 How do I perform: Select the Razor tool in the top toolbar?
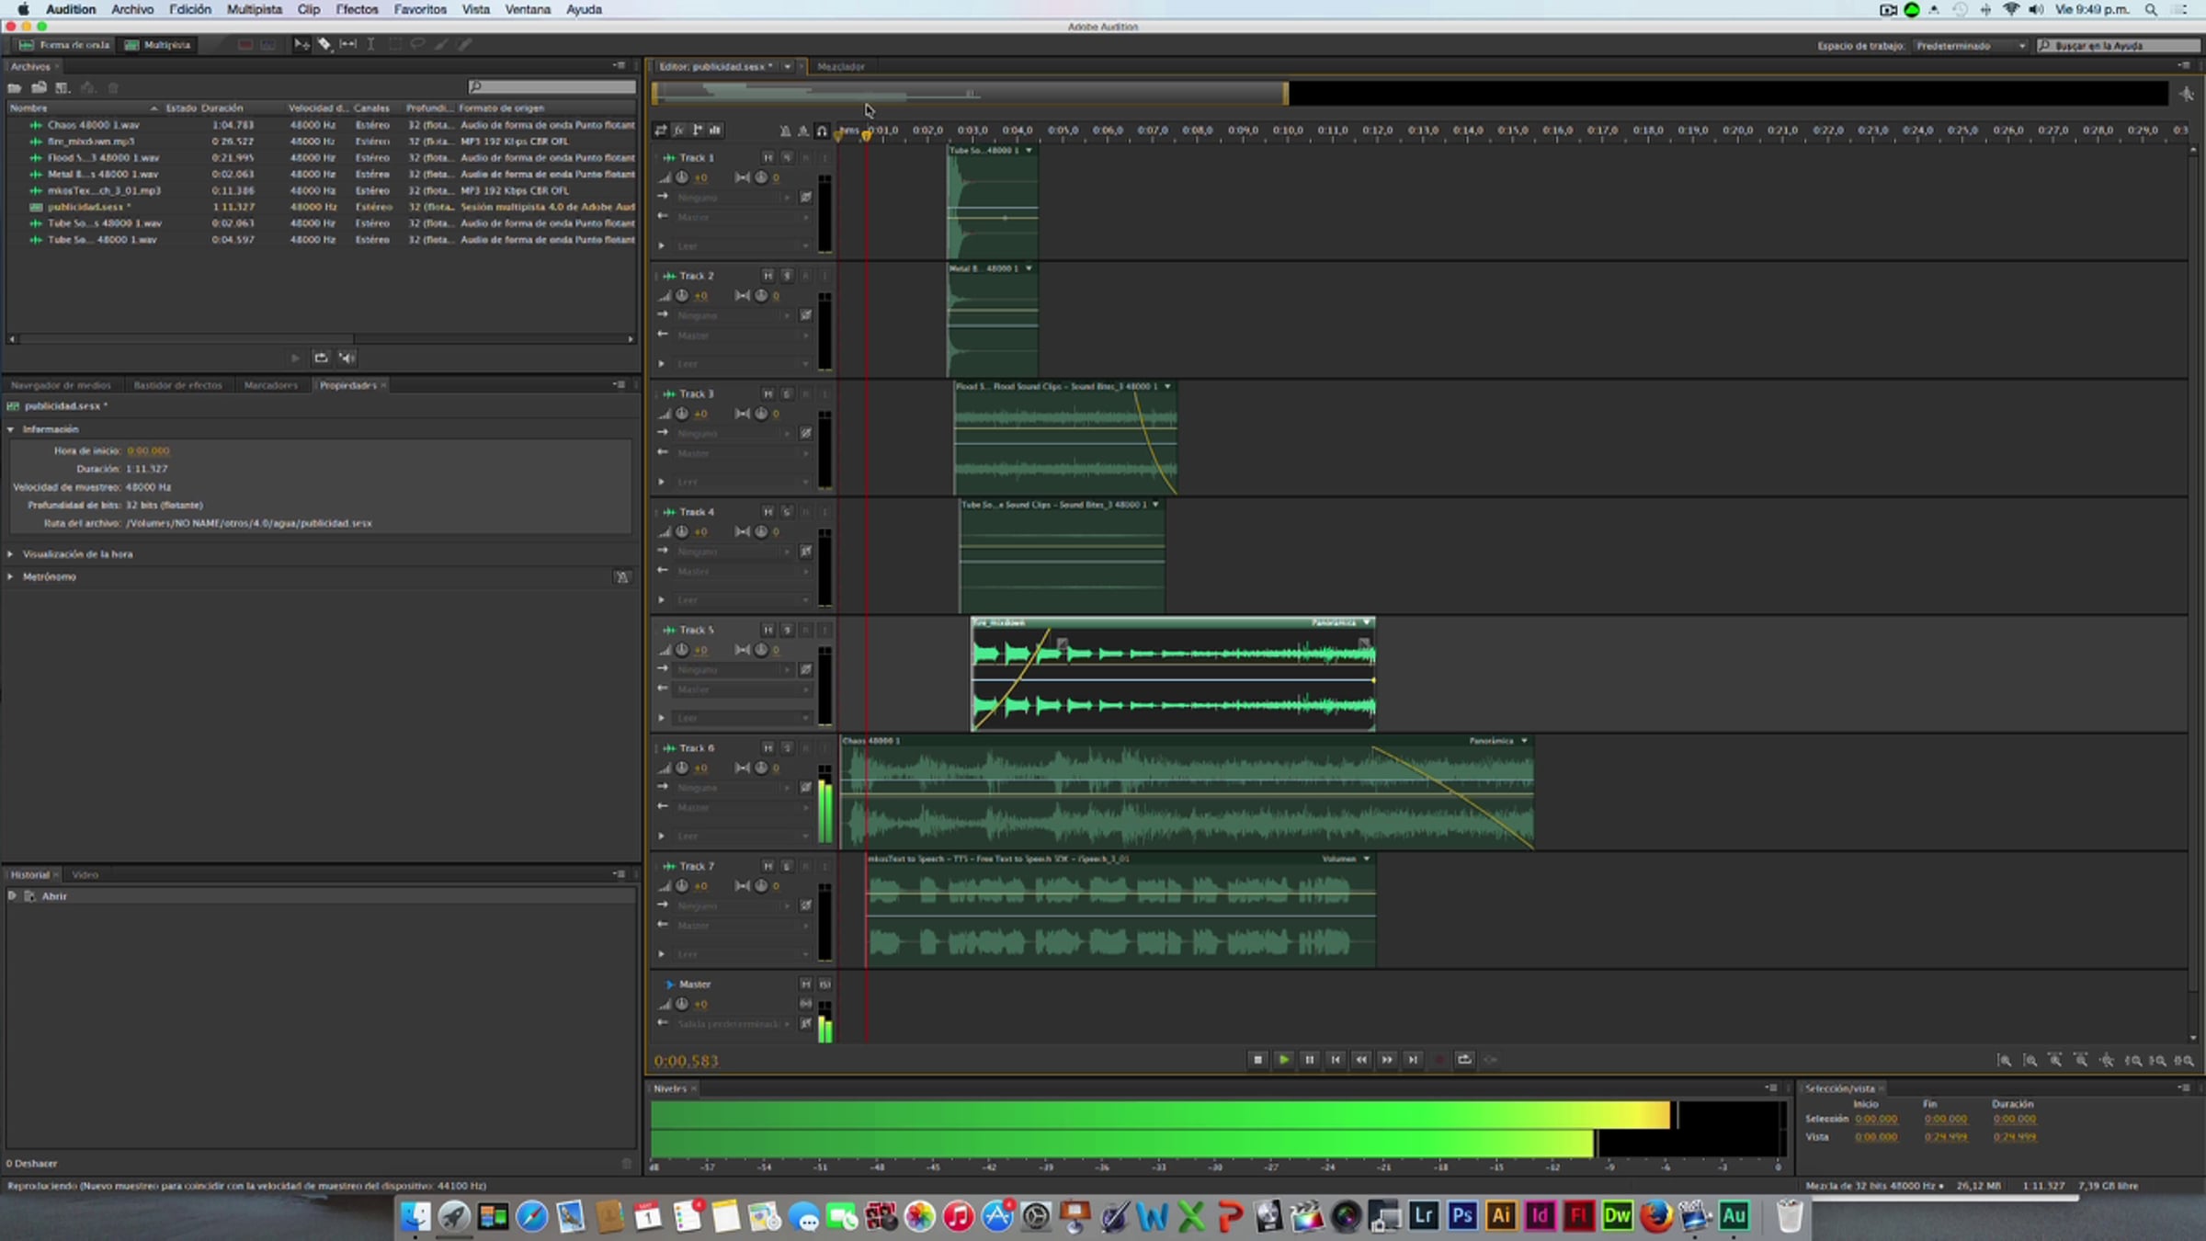[324, 44]
